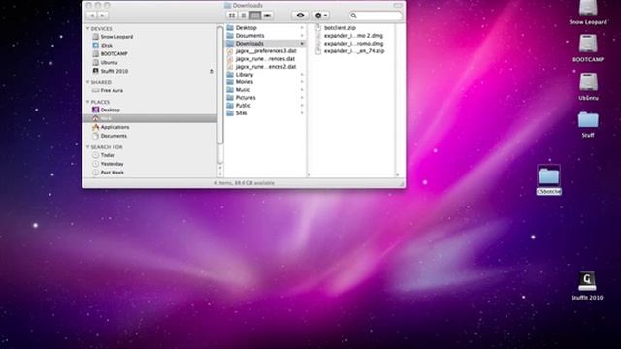Click the Finder search field
621x349 pixels.
click(376, 16)
